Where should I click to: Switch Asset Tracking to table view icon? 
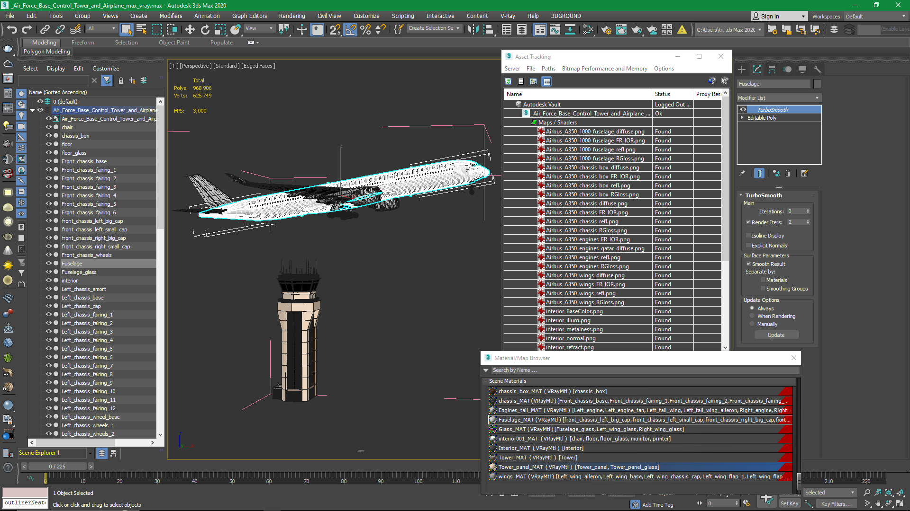(547, 81)
